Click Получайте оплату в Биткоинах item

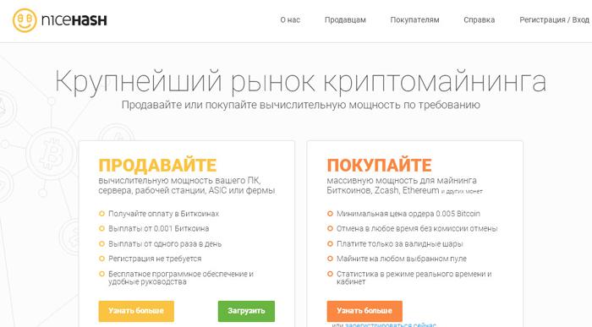point(163,214)
